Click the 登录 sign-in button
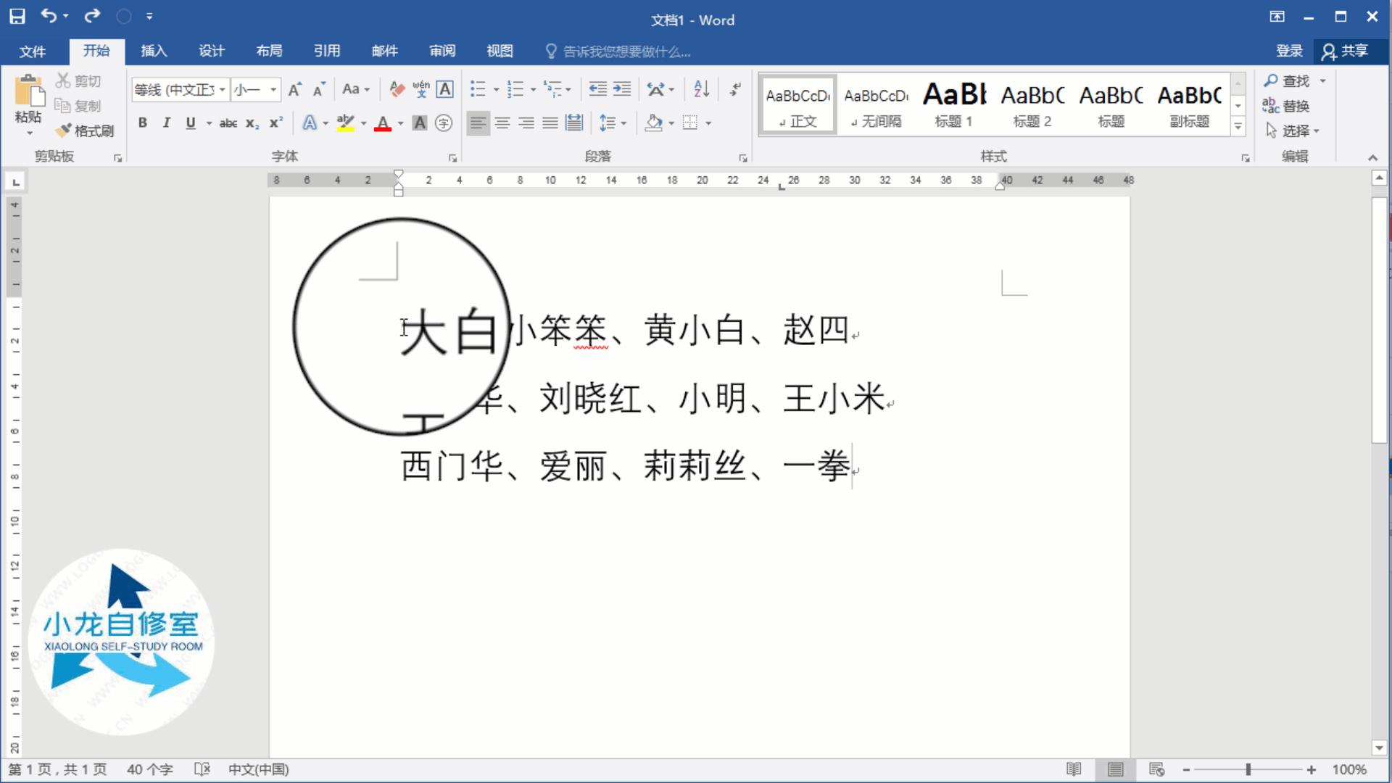Image resolution: width=1392 pixels, height=783 pixels. coord(1288,51)
